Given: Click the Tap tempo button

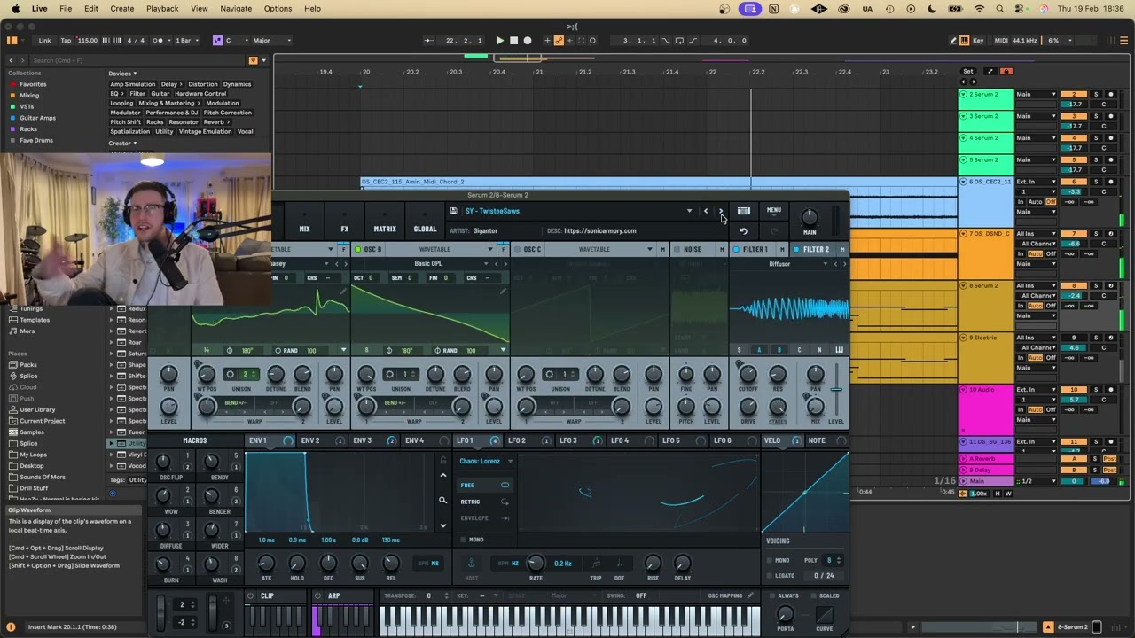Looking at the screenshot, I should click(x=66, y=40).
